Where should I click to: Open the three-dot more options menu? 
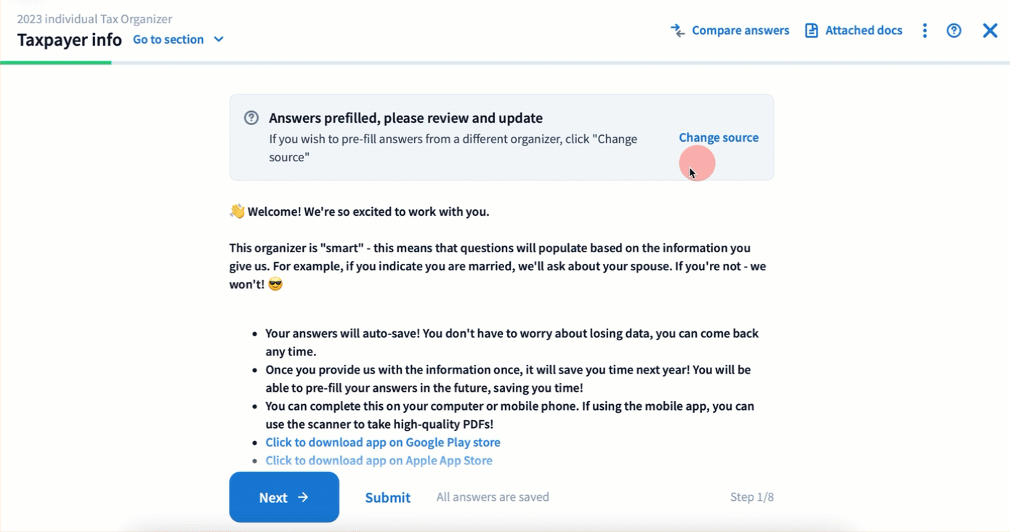pyautogui.click(x=924, y=31)
